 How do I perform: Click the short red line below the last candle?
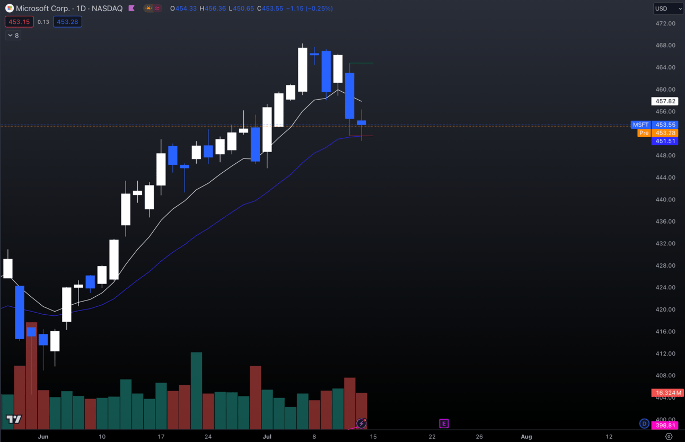pos(361,136)
